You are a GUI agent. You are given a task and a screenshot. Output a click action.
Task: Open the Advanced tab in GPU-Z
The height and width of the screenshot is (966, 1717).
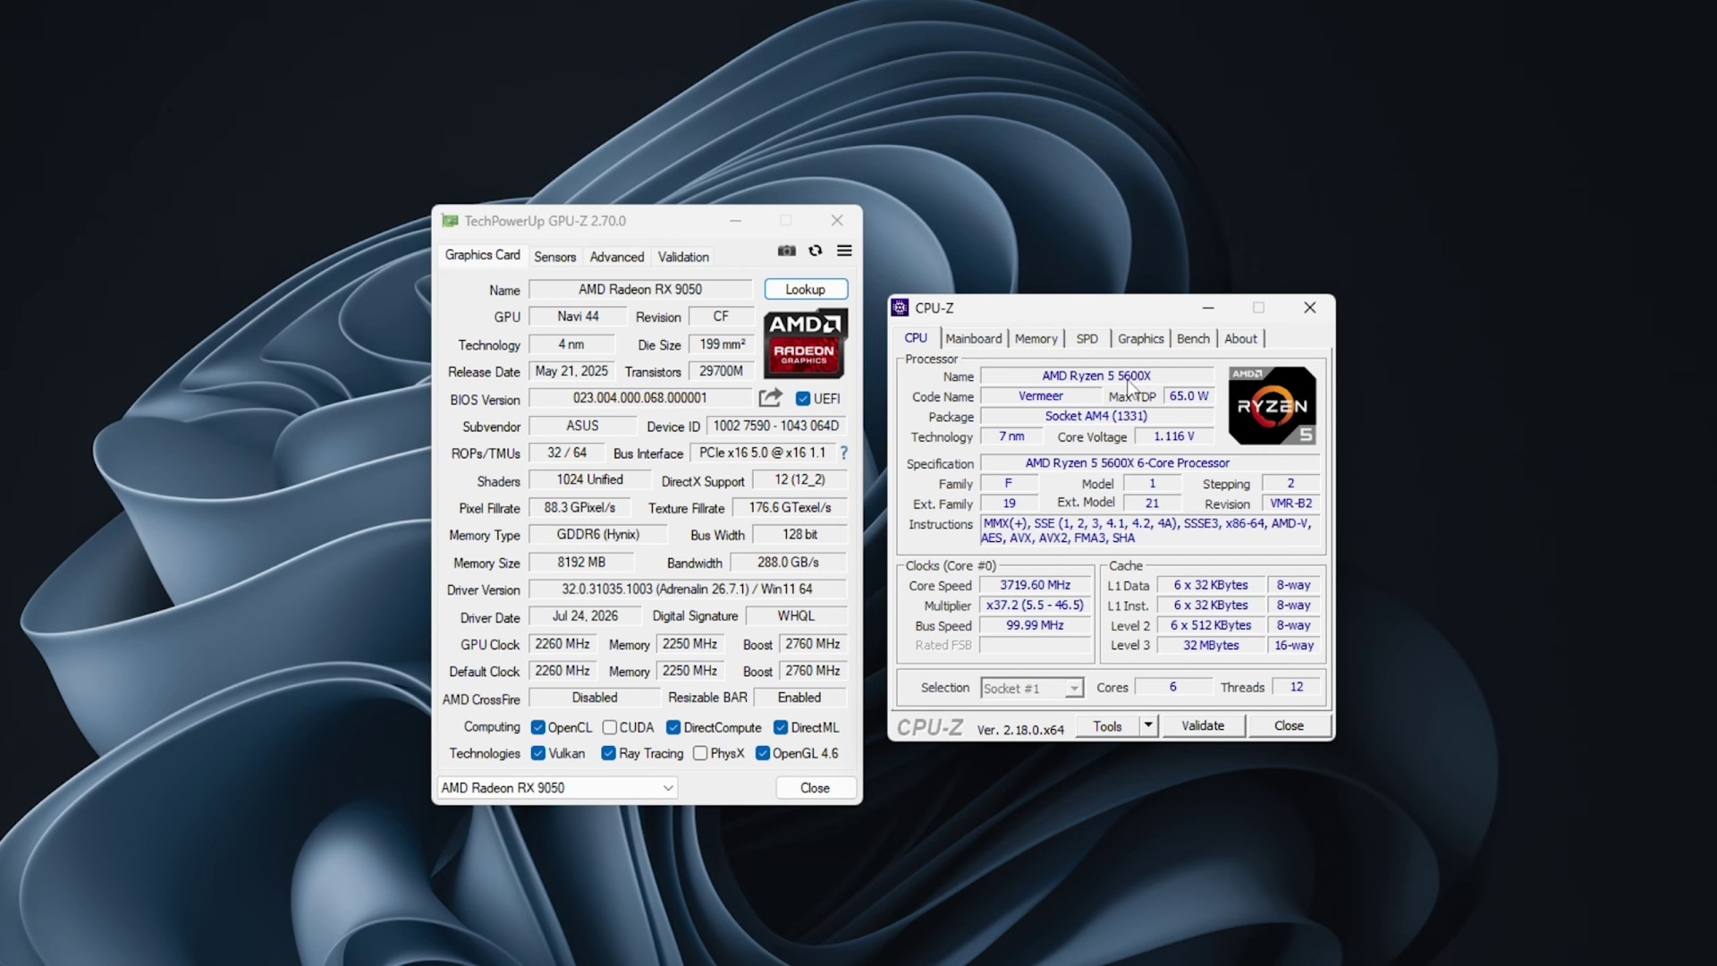click(617, 257)
